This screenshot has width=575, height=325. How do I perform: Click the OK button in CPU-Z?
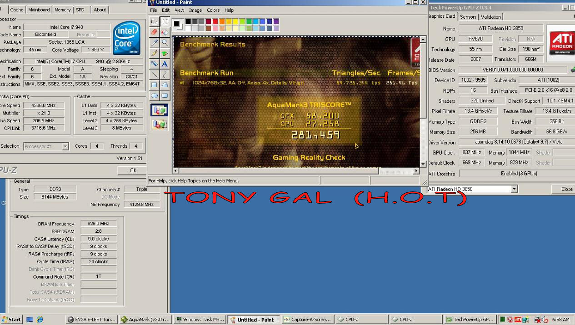point(133,170)
